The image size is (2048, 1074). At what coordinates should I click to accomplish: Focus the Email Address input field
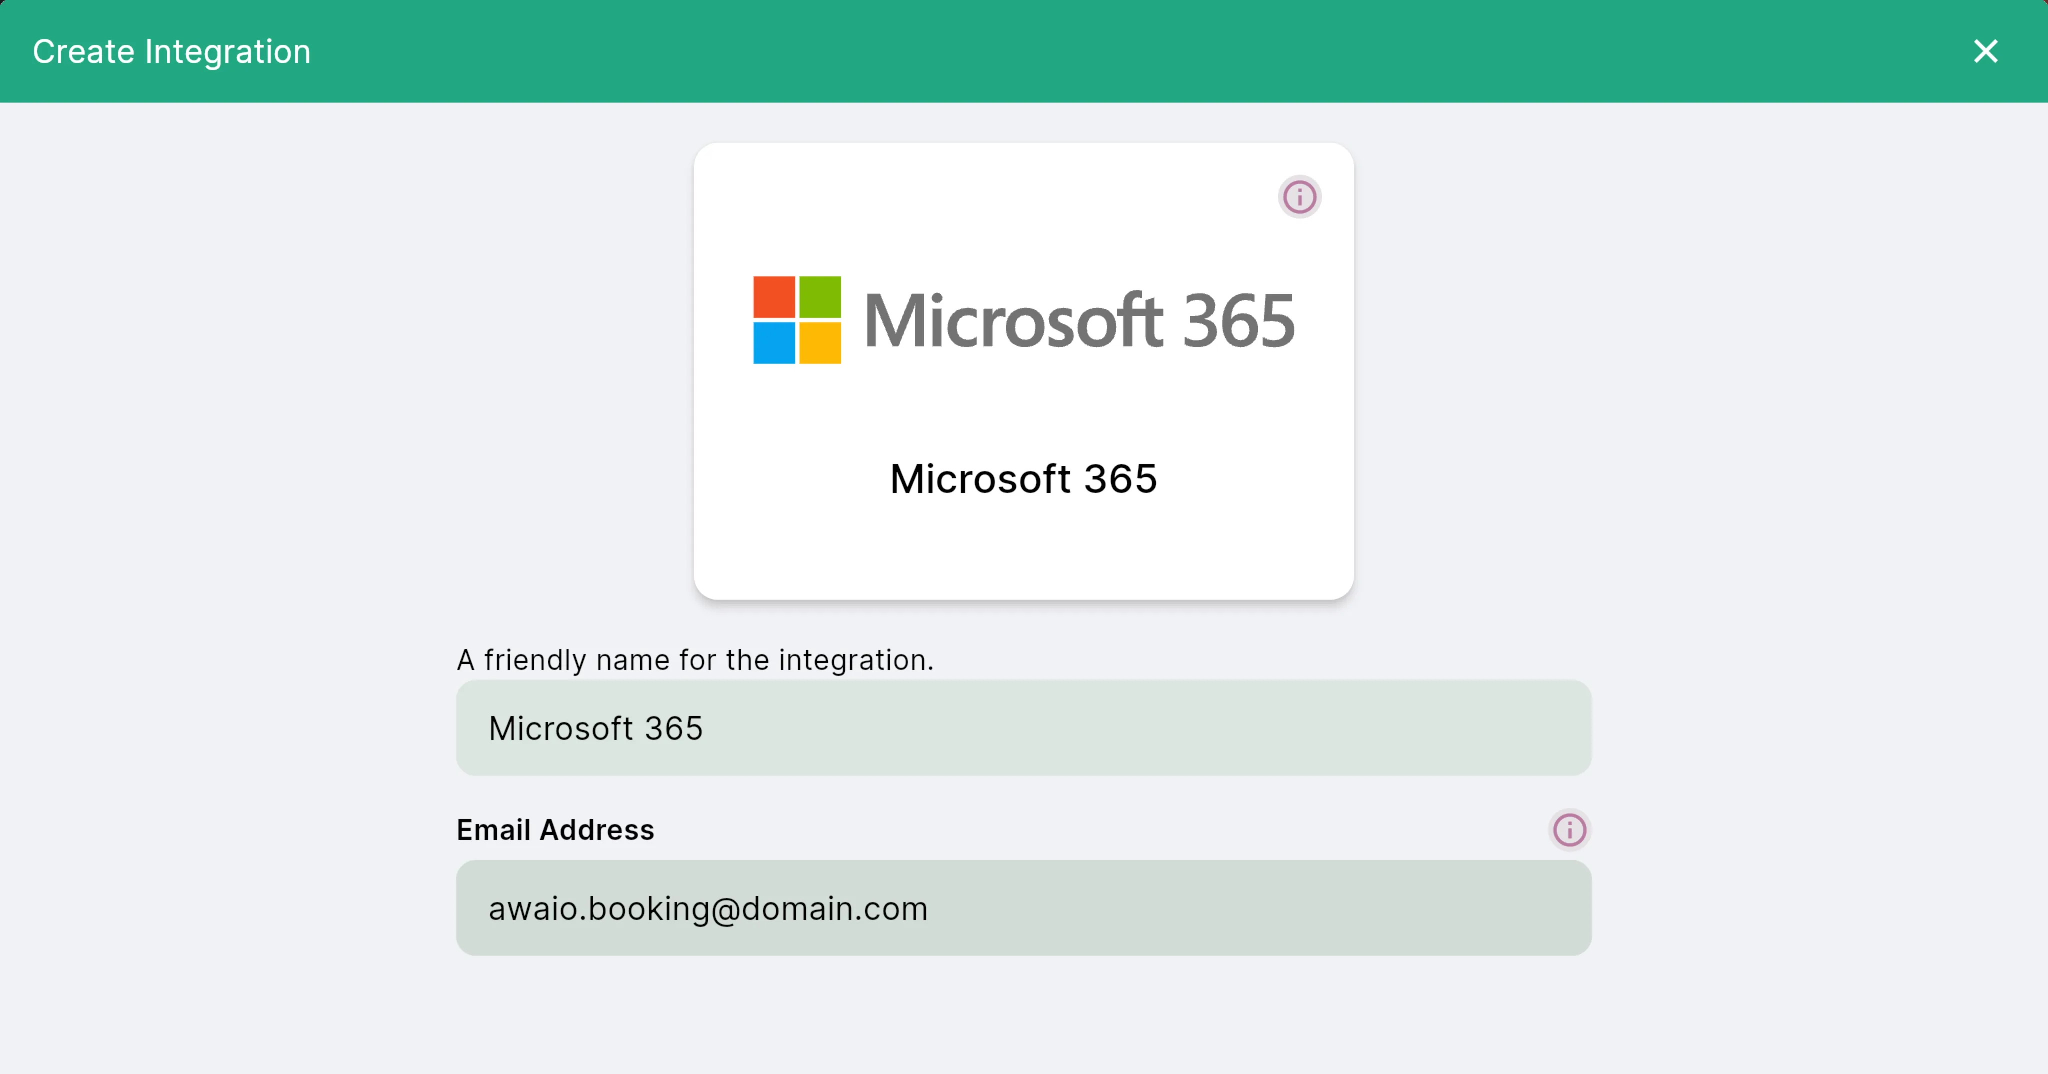pyautogui.click(x=1023, y=908)
